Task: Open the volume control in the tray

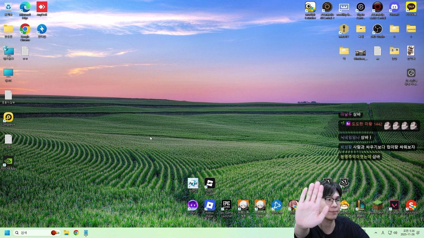Action: click(x=395, y=233)
